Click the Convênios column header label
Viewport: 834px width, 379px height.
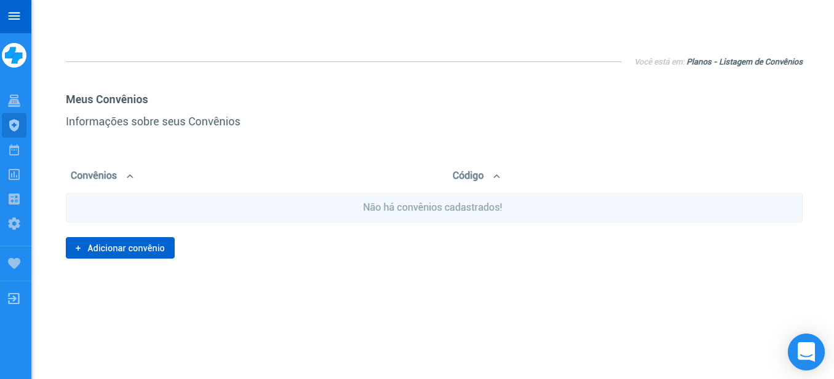pos(93,176)
